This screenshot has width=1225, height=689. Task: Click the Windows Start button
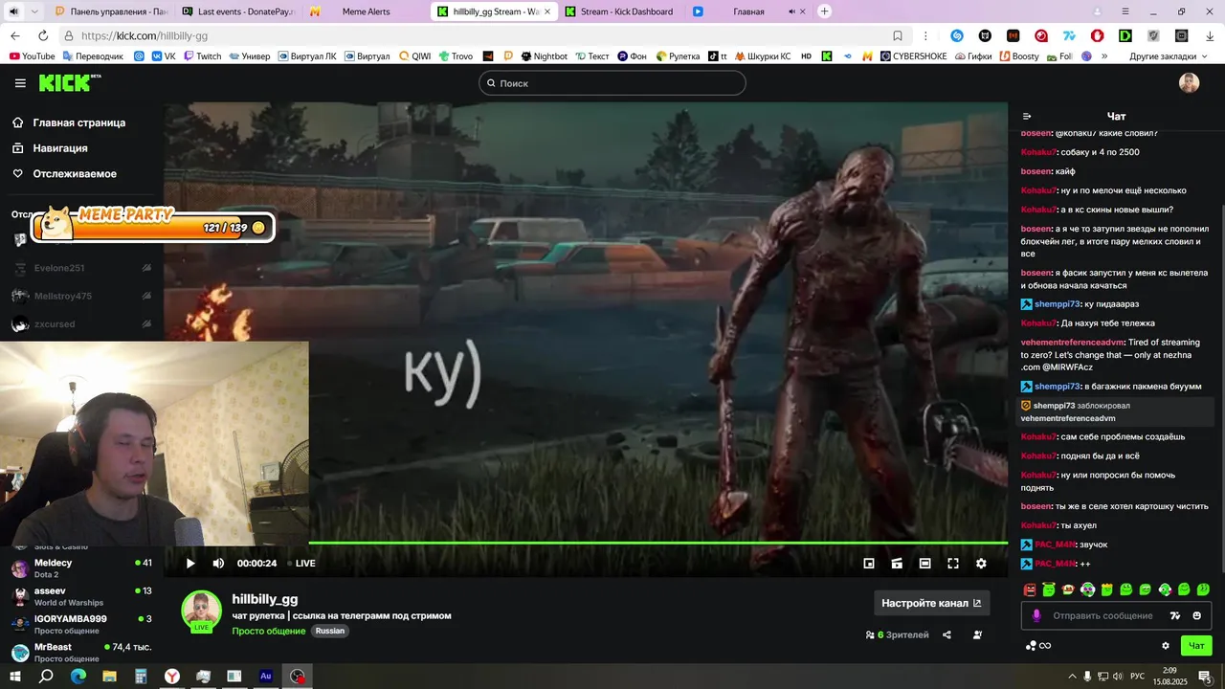coord(14,676)
